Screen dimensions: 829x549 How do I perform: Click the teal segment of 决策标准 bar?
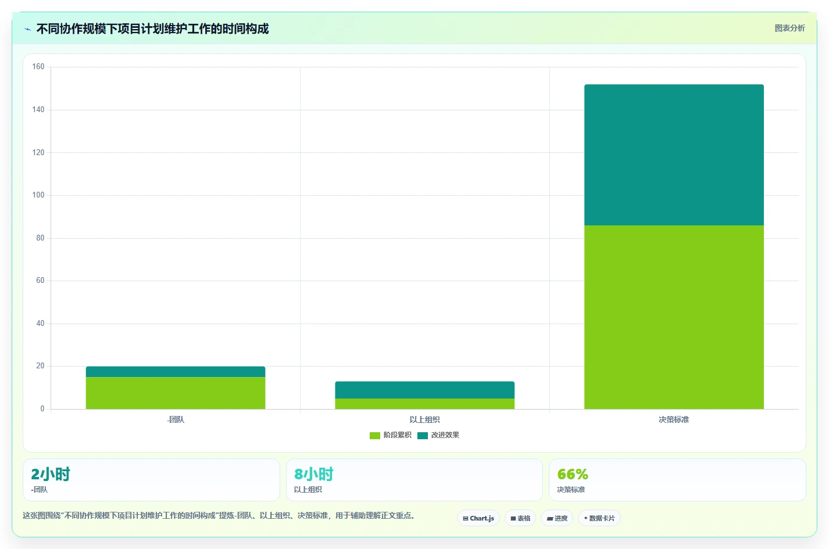tap(674, 155)
